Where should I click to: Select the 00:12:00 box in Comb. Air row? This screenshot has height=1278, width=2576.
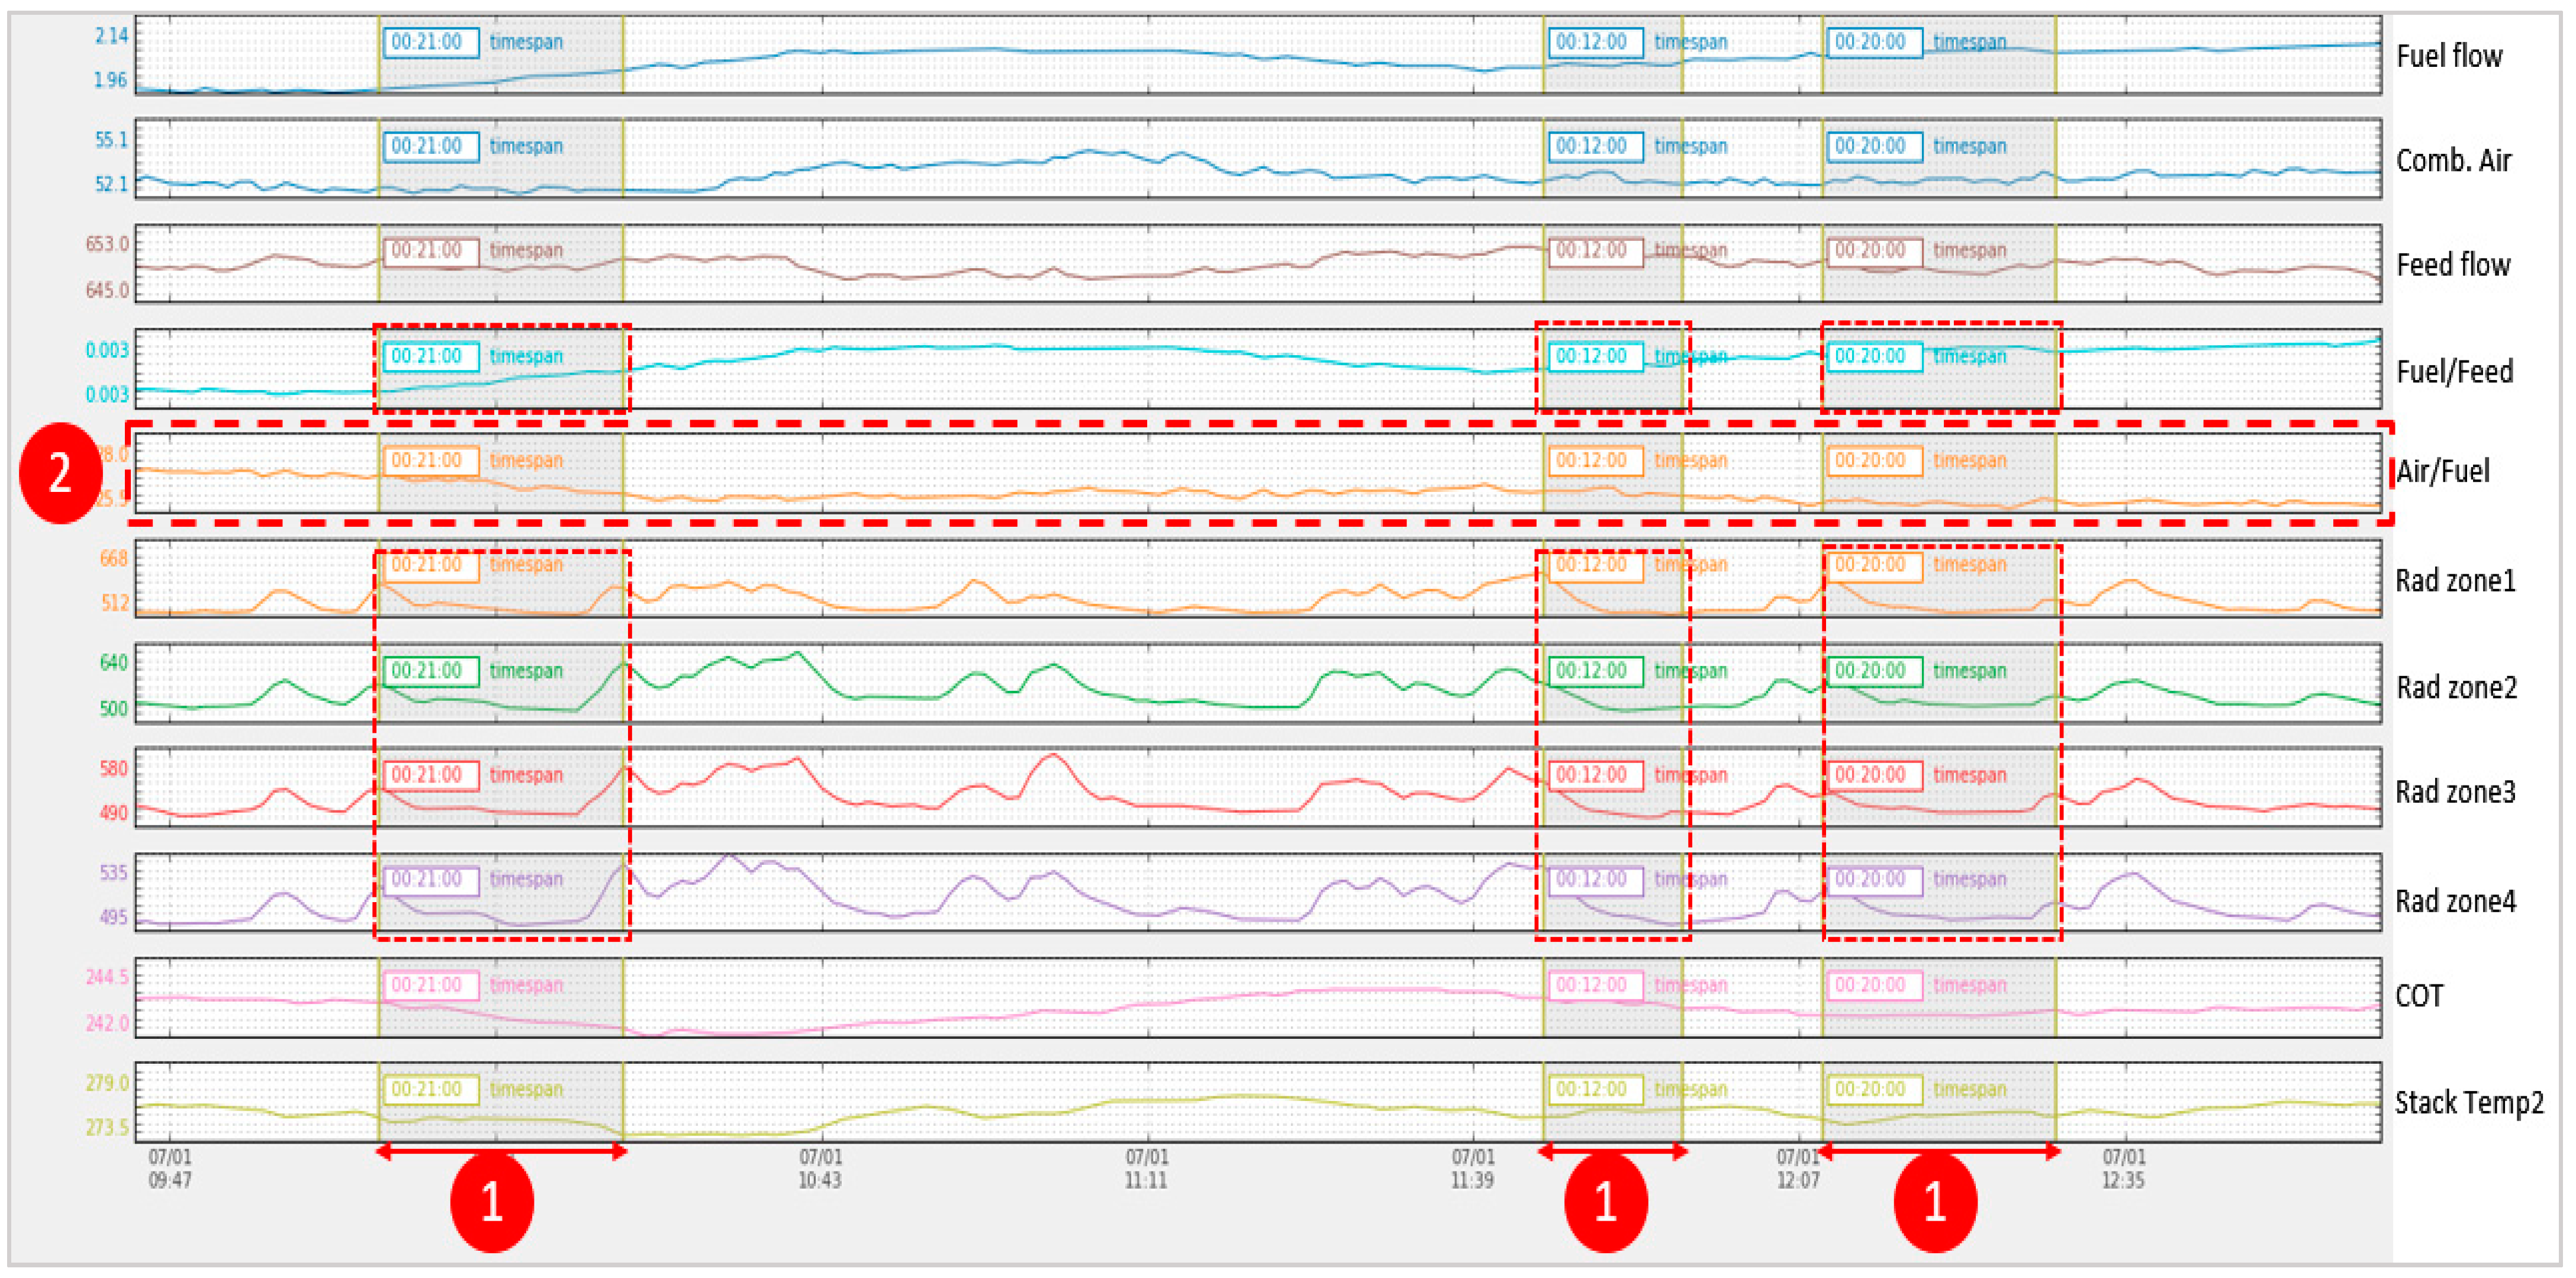(1595, 146)
